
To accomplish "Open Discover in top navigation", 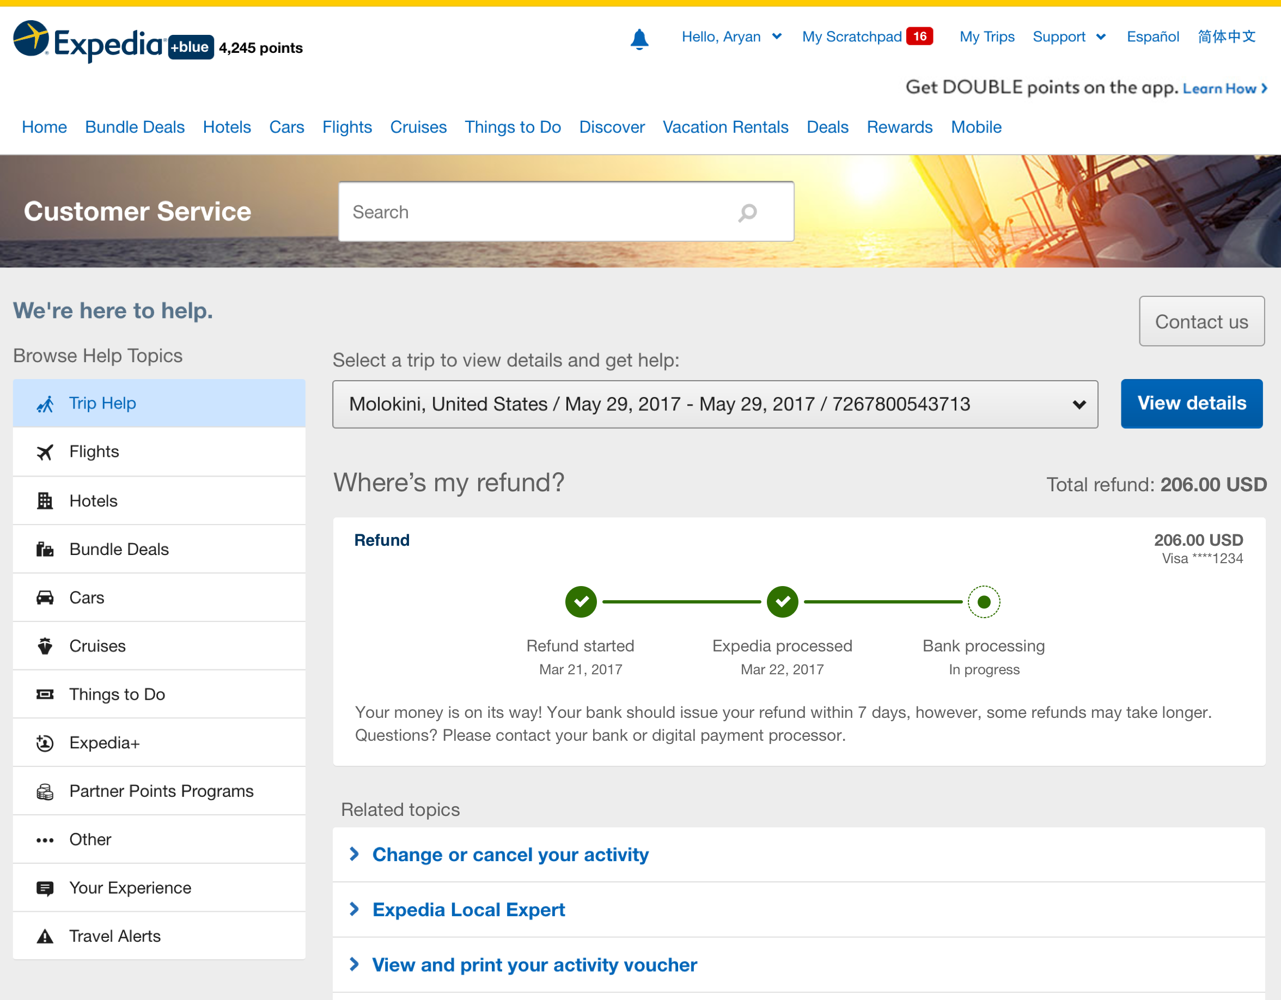I will (612, 127).
